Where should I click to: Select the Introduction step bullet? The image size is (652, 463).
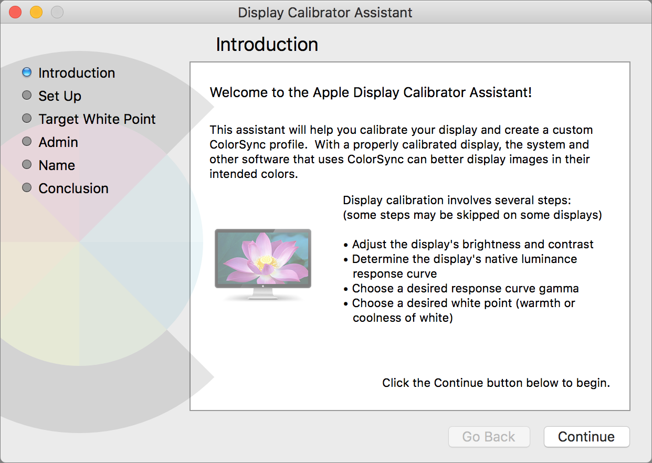[x=27, y=72]
